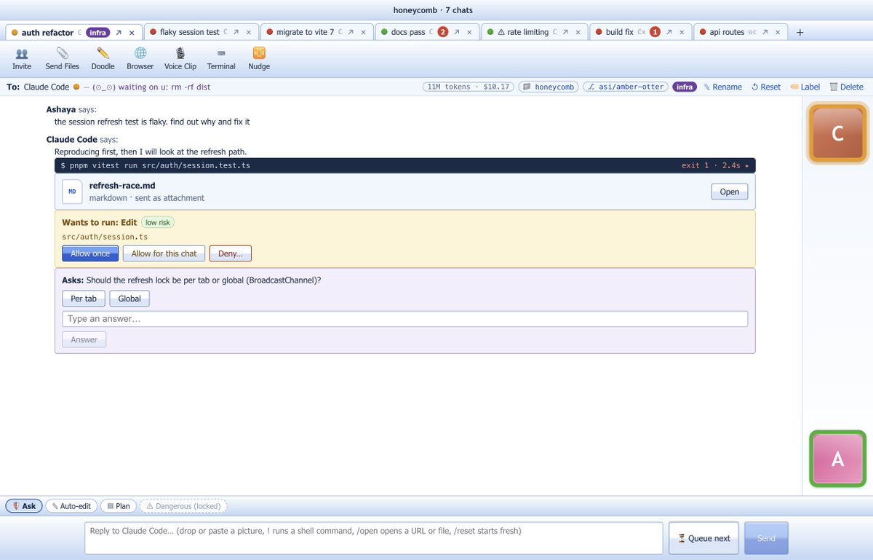Open the Terminal tool
The height and width of the screenshot is (560, 873).
coord(221,58)
